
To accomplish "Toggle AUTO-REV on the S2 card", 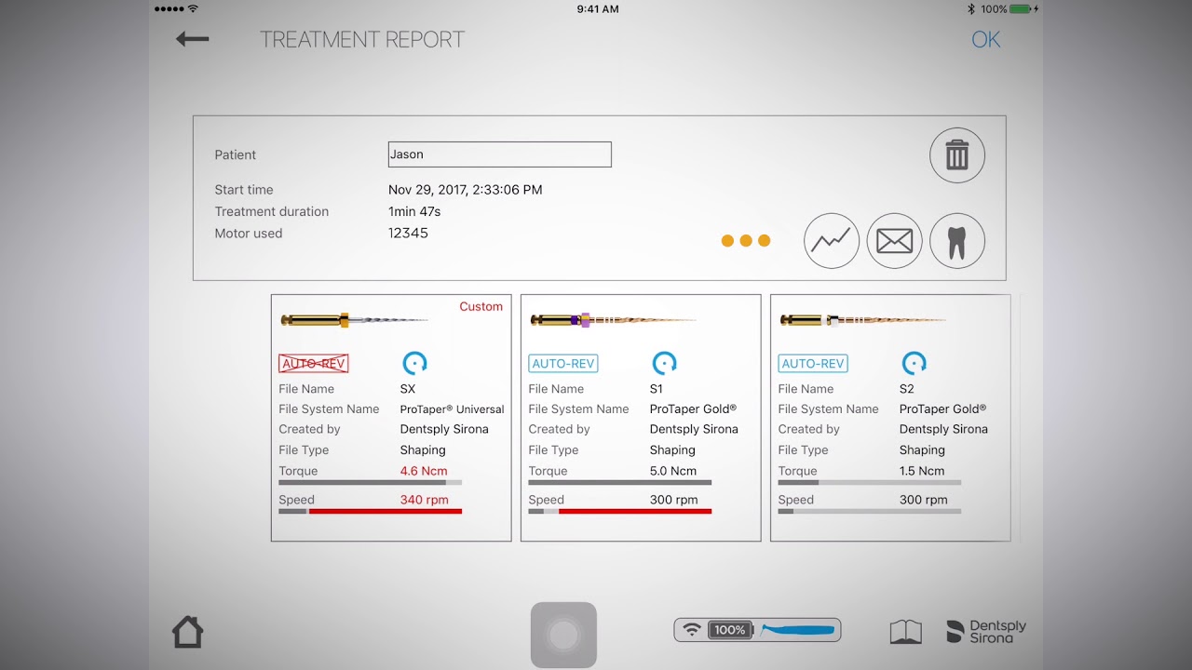I will (813, 364).
